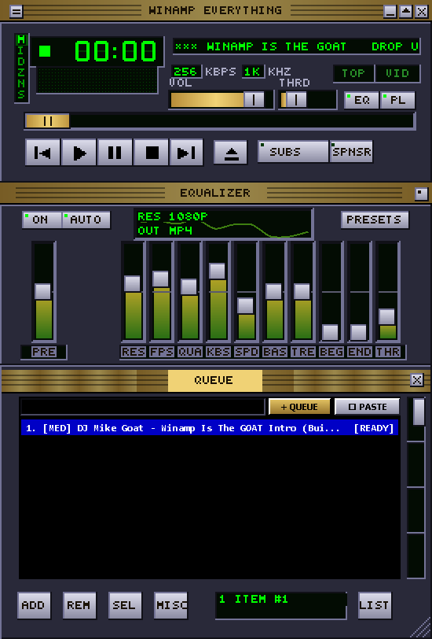Click the VOL volume slider handle

(254, 99)
